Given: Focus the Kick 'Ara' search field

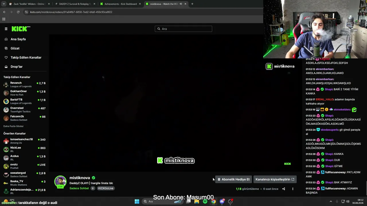Looking at the screenshot, I should [183, 29].
